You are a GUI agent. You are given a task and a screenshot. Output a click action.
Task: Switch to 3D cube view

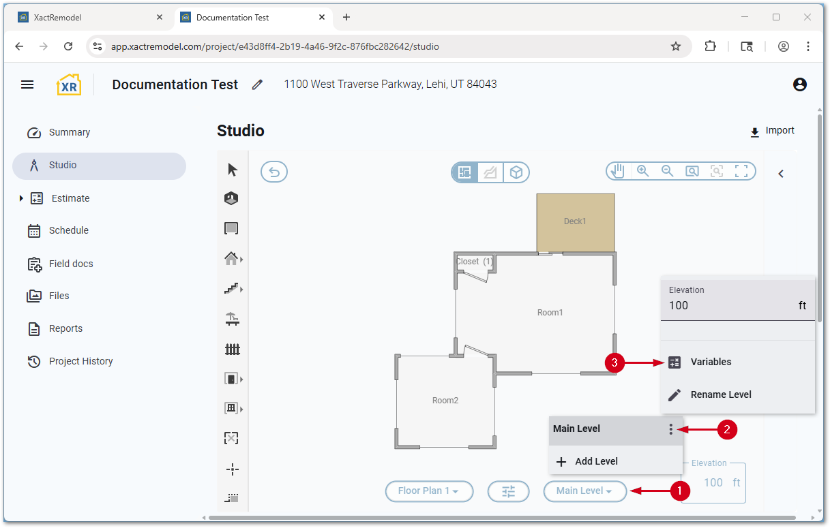tap(516, 172)
